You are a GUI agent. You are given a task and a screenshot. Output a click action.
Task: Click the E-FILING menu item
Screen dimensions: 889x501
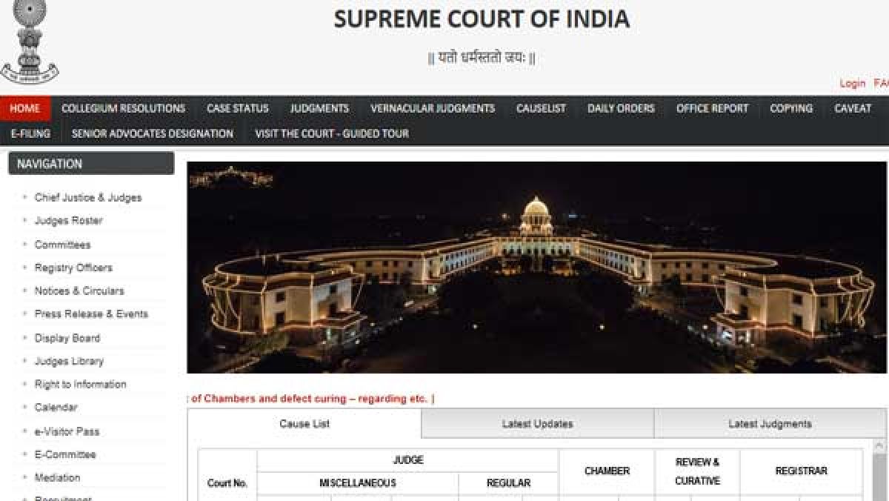[x=30, y=133]
